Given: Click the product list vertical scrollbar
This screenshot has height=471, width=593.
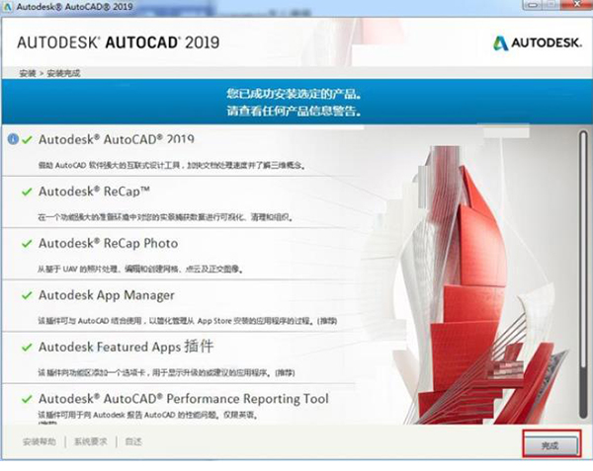Looking at the screenshot, I should point(583,275).
